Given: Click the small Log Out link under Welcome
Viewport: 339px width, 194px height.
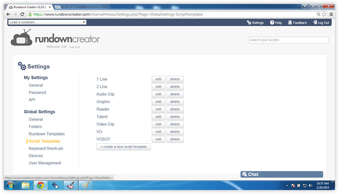Looking at the screenshot, I should pos(75,47).
